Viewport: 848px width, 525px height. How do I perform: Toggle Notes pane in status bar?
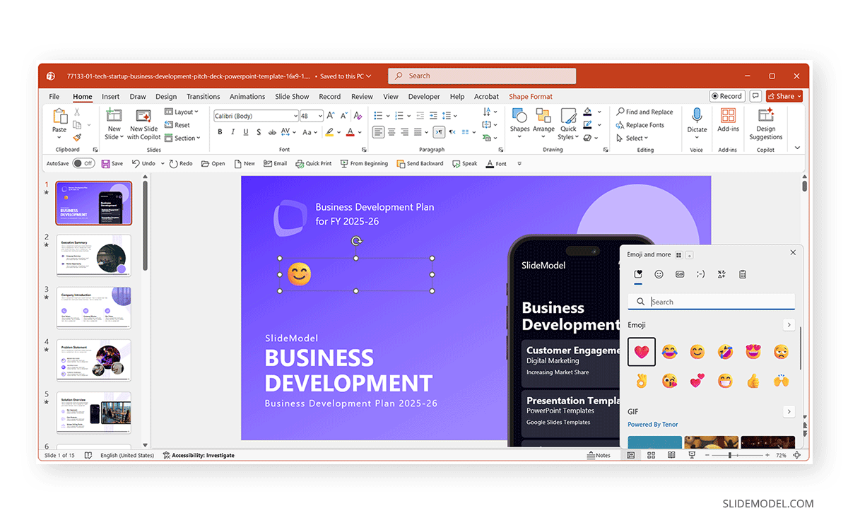click(x=599, y=455)
